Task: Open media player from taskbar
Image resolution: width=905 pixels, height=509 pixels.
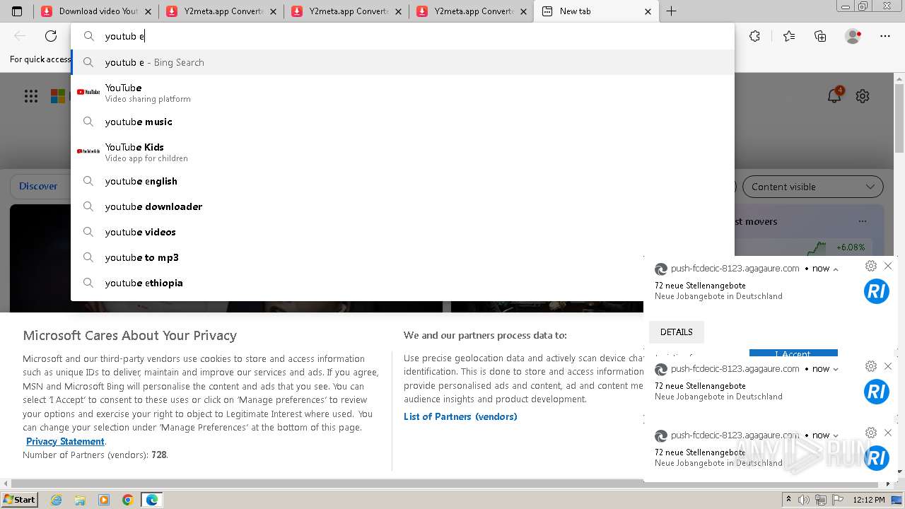Action: (104, 500)
